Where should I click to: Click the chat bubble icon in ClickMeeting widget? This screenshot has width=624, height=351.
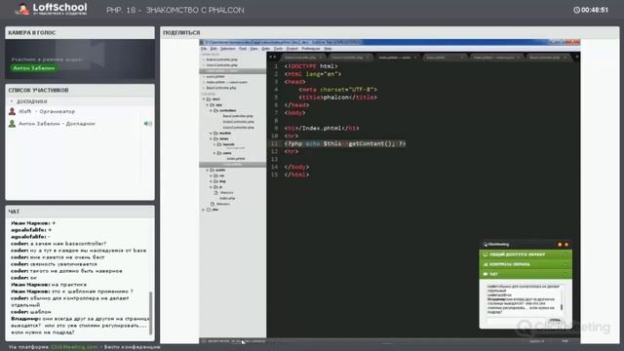coord(486,274)
